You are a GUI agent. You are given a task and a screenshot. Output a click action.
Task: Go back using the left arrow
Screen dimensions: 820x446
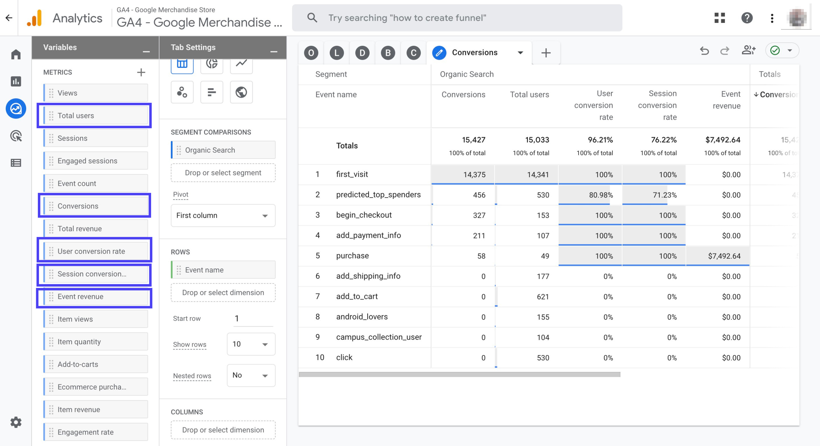tap(9, 18)
